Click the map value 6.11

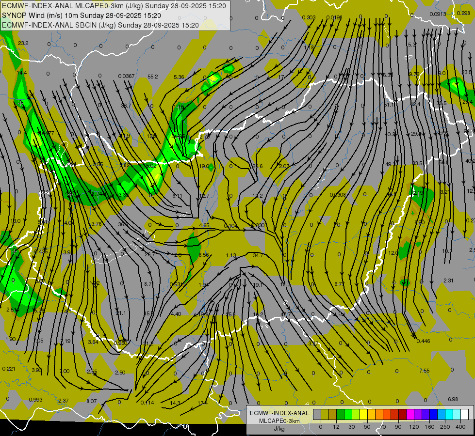177,196
